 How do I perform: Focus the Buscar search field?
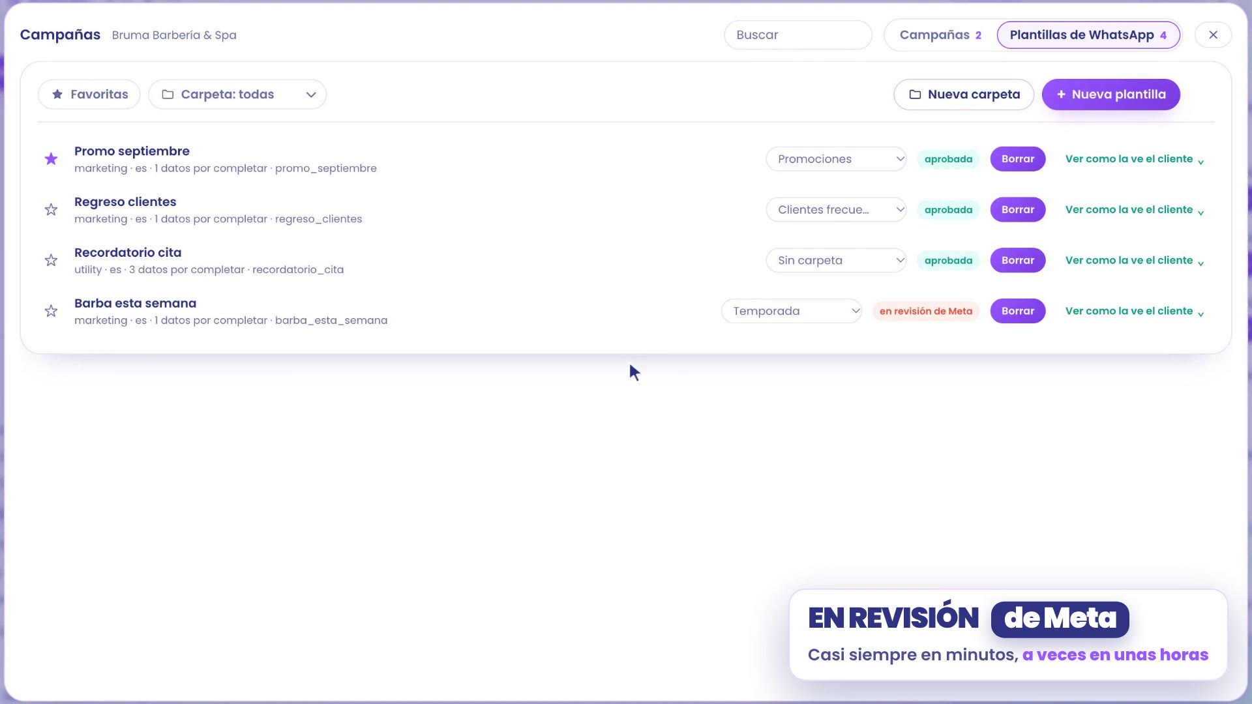798,35
